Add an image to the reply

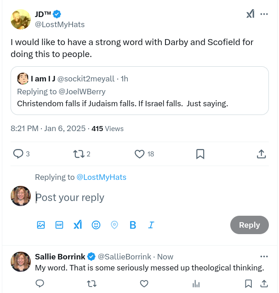(41, 225)
